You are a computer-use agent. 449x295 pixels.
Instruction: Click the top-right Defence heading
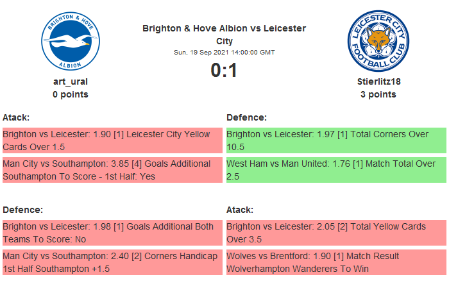246,117
